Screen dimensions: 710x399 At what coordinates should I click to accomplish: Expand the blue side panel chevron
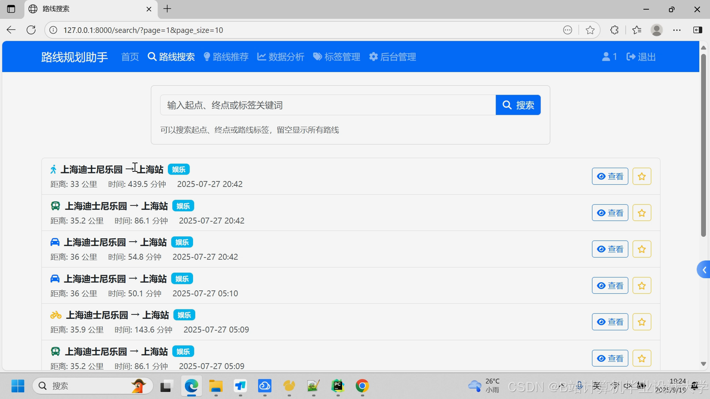[x=704, y=270]
